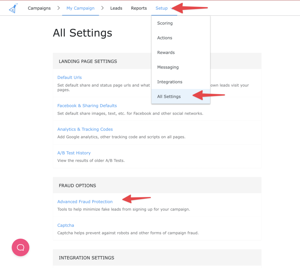Go to Campaigns in the breadcrumb
The width and height of the screenshot is (300, 268).
(39, 8)
